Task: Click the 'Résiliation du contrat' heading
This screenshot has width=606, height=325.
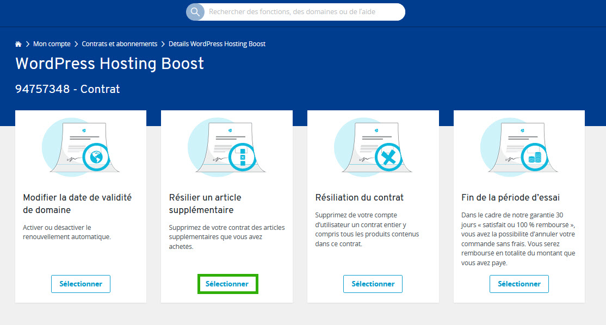Action: [360, 198]
